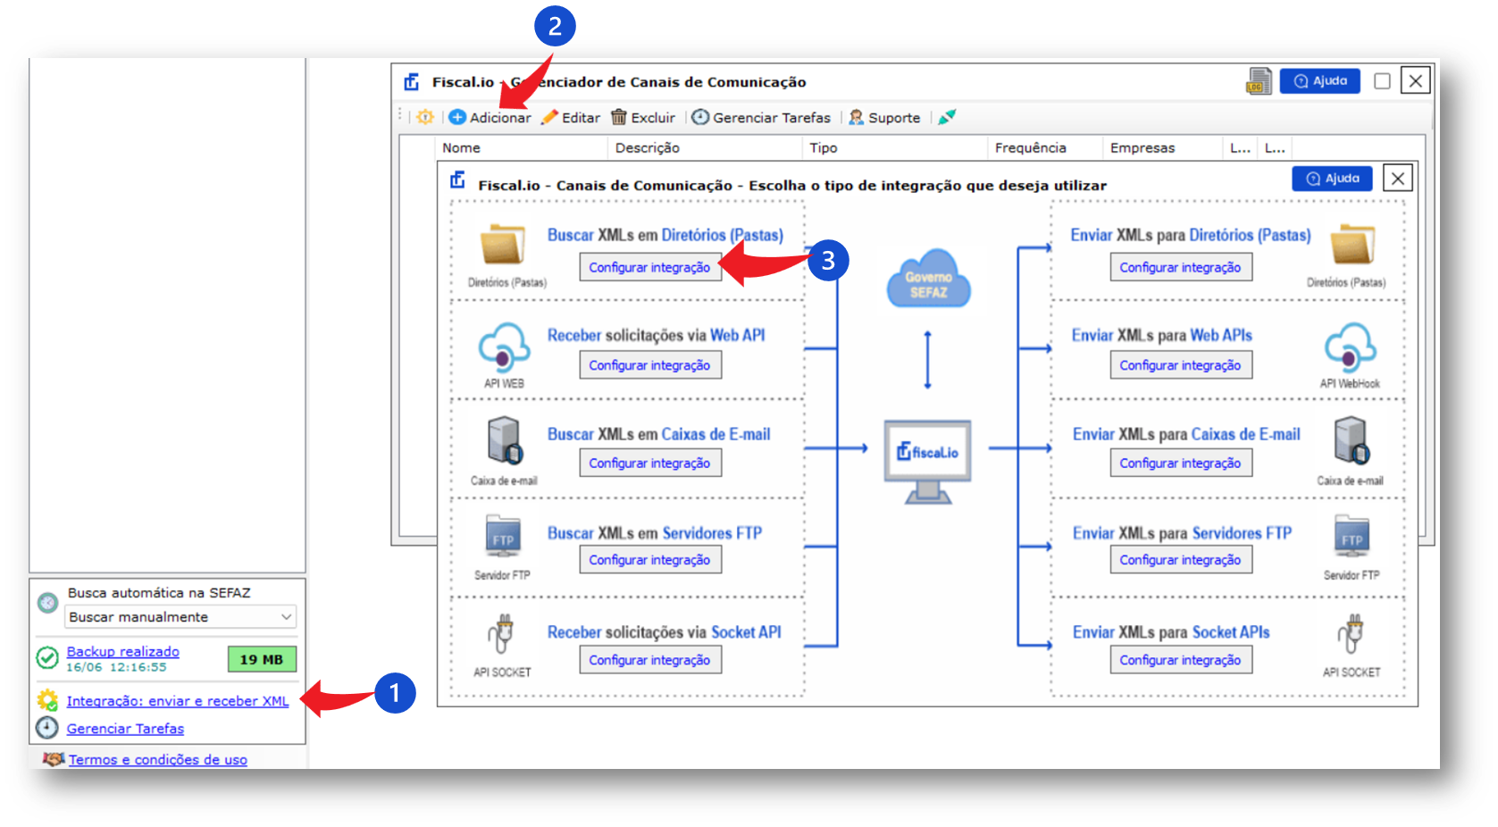Image resolution: width=1498 pixels, height=827 pixels.
Task: Click Editar in the toolbar
Action: [x=571, y=117]
